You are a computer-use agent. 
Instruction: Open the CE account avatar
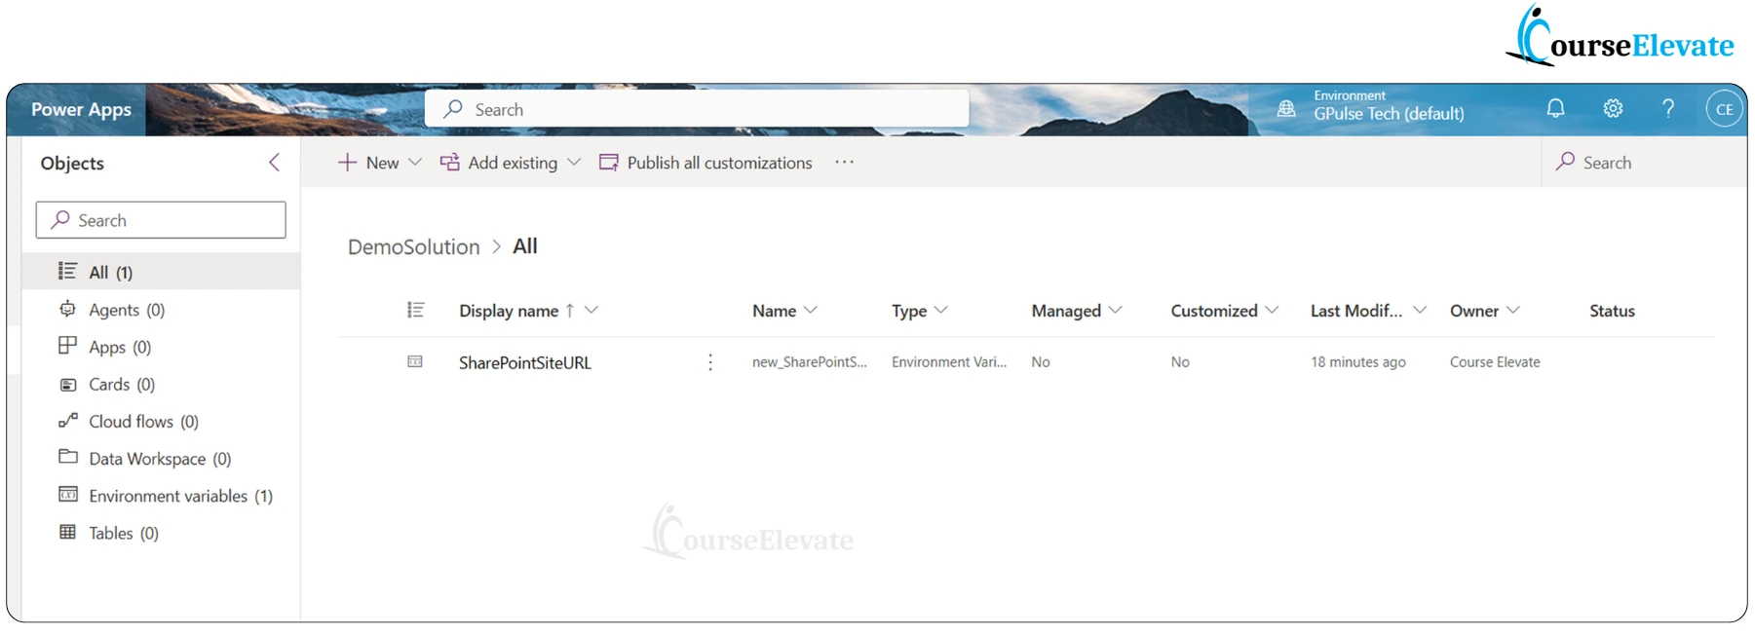pos(1724,109)
